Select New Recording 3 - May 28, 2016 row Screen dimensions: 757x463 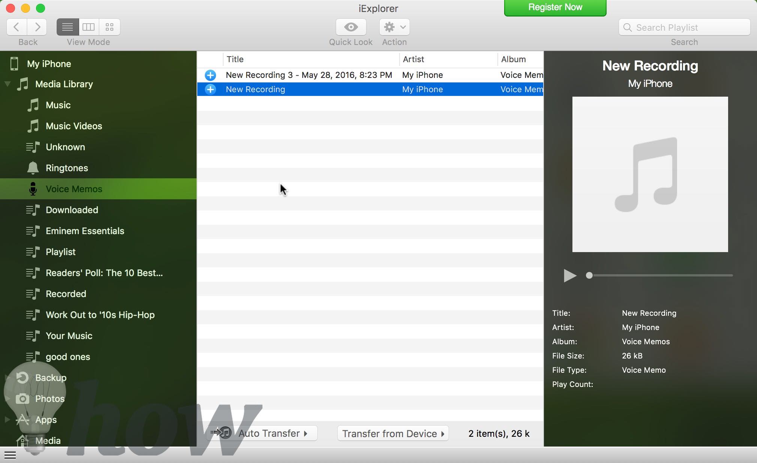370,75
